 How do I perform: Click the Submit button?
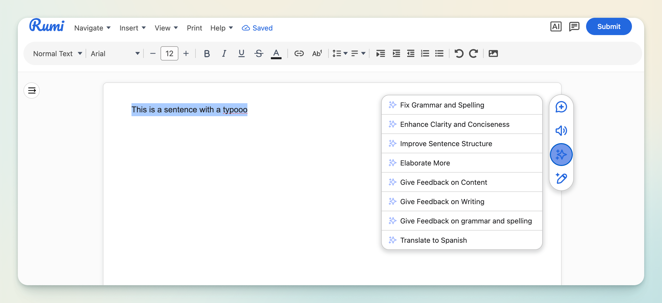click(608, 27)
